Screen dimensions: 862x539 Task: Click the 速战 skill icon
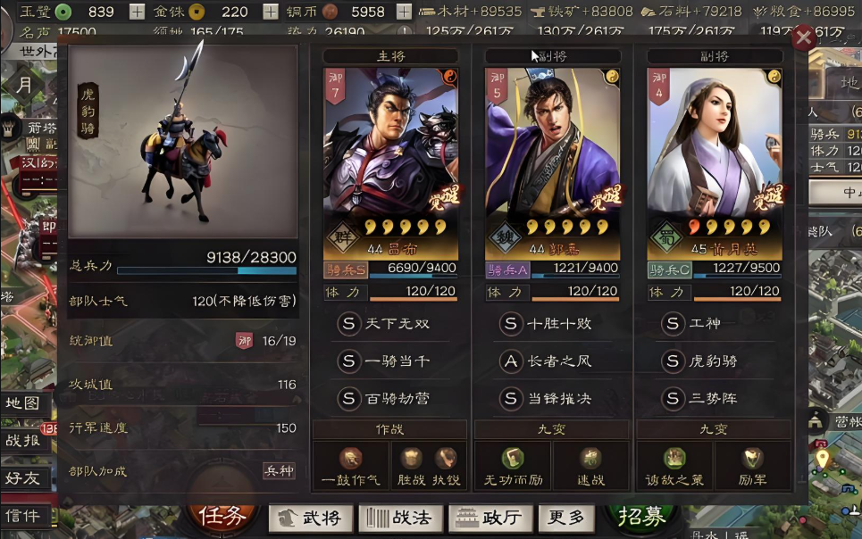click(x=591, y=458)
